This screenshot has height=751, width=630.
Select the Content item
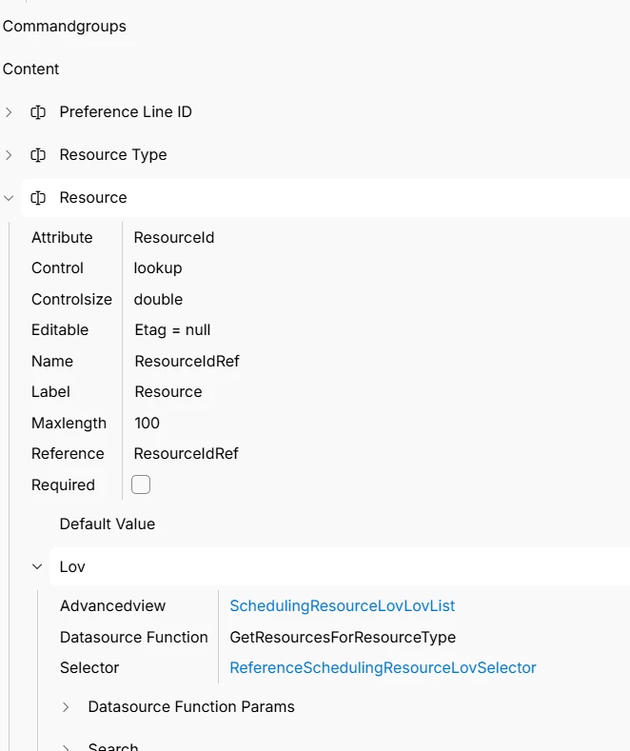31,69
